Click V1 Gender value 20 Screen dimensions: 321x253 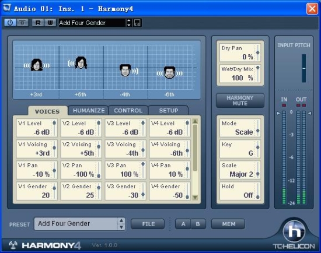[x=46, y=195]
